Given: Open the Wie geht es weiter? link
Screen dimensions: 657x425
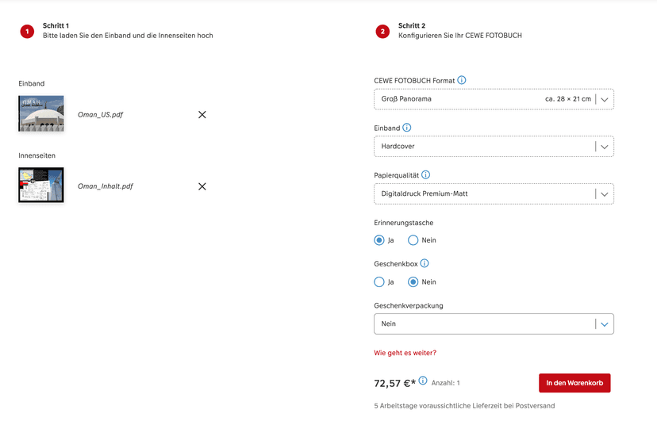Looking at the screenshot, I should [x=405, y=353].
